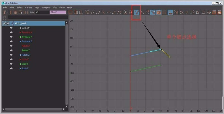The height and width of the screenshot is (114, 224).
Task: Expand Bip01_Pelvis with the plus icon
Action: [8, 23]
